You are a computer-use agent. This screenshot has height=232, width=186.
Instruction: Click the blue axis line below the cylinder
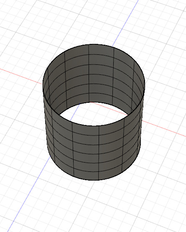pyautogui.click(x=30, y=192)
